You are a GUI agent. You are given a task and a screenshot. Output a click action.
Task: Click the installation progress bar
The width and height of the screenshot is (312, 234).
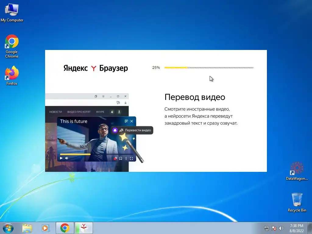tap(209, 68)
